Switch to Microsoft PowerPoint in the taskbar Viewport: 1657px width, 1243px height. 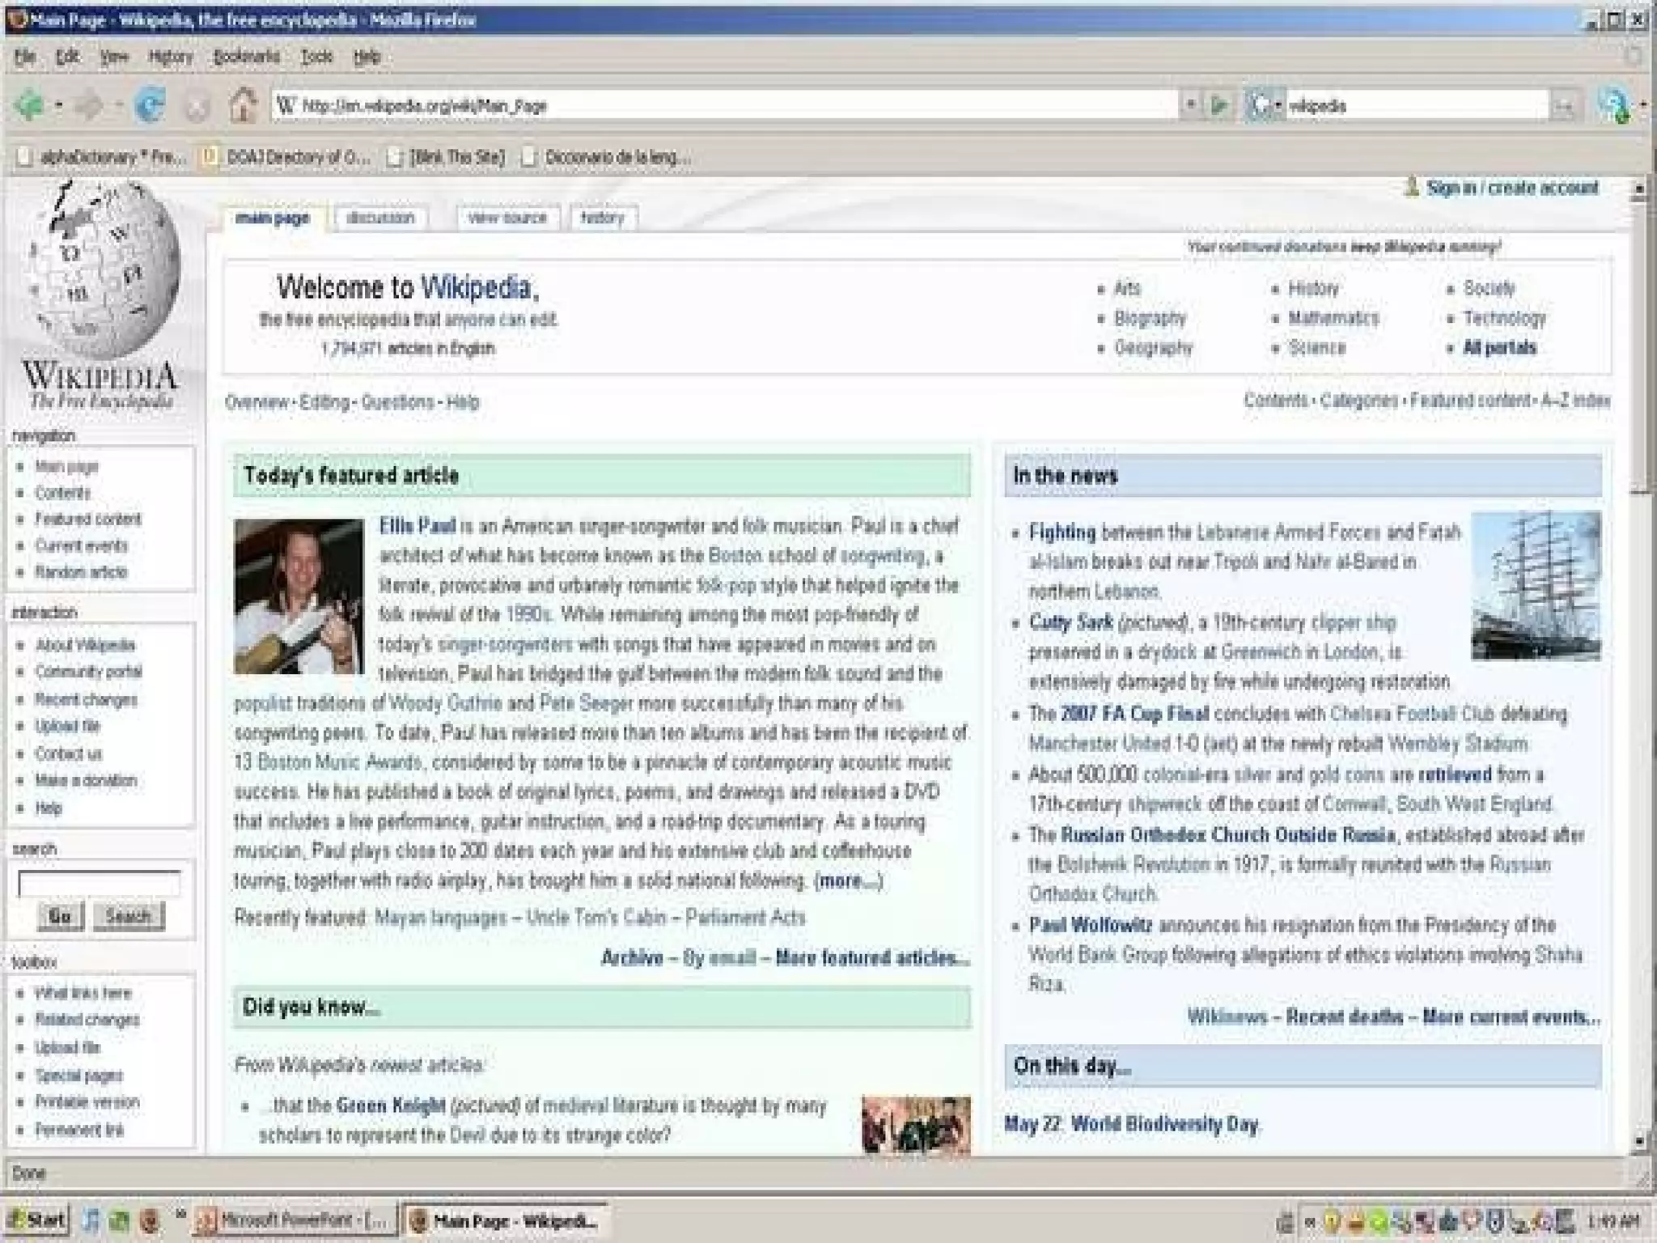coord(295,1220)
